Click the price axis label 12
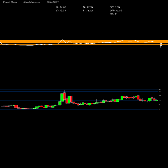168x168 pixels. tap(160, 100)
